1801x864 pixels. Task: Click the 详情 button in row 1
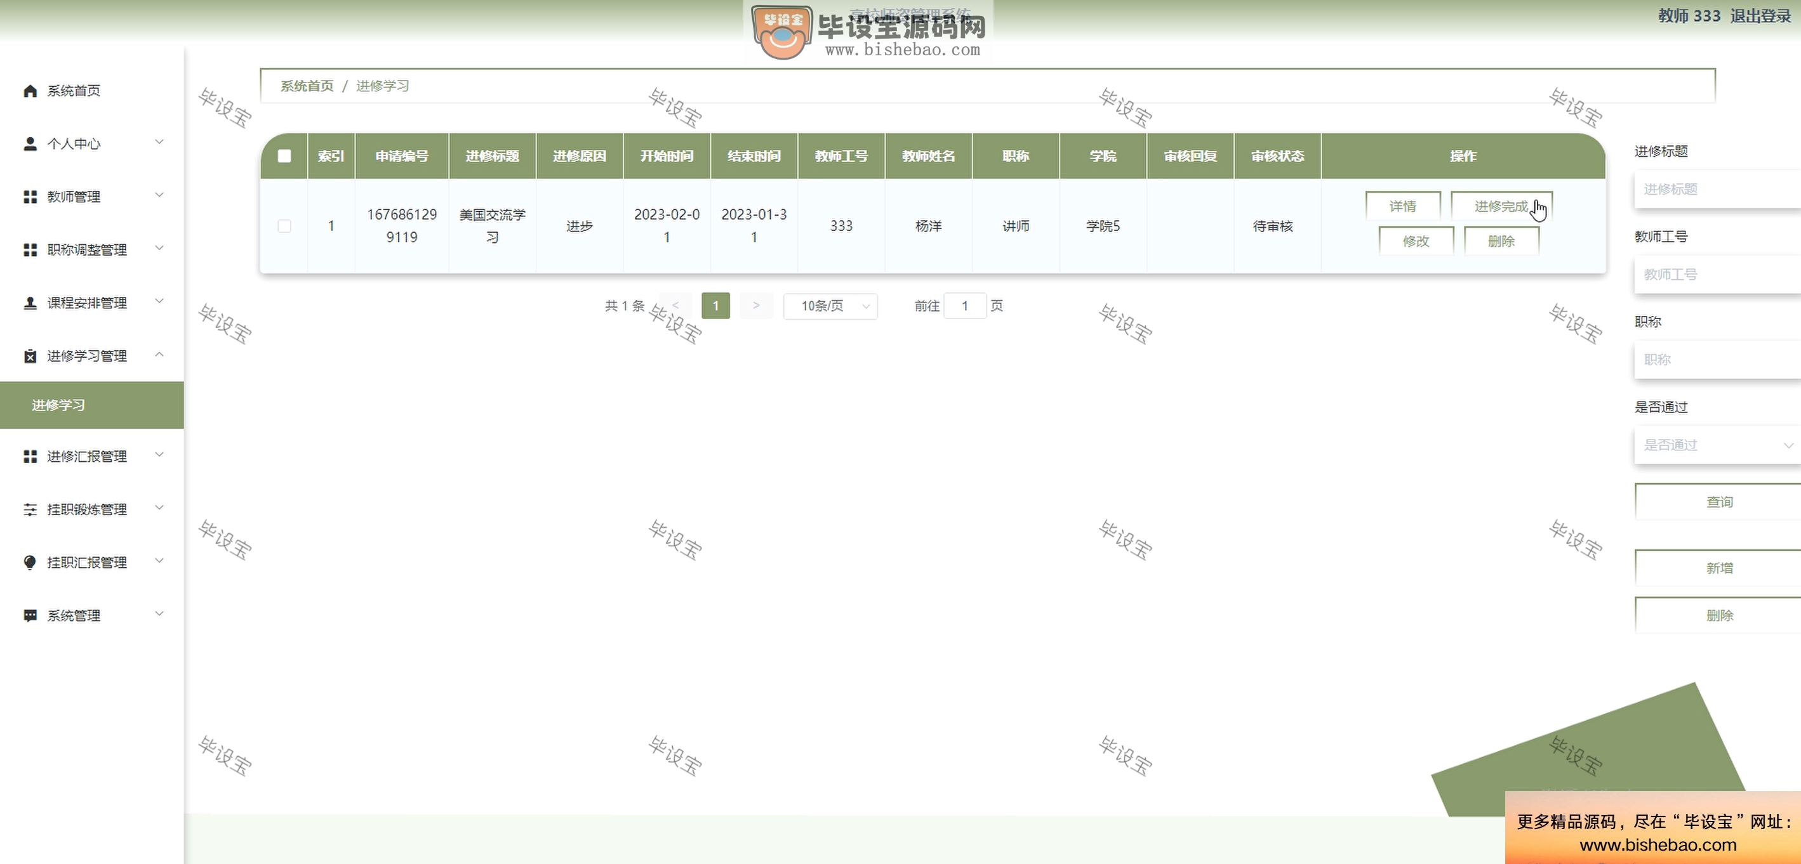(1403, 206)
